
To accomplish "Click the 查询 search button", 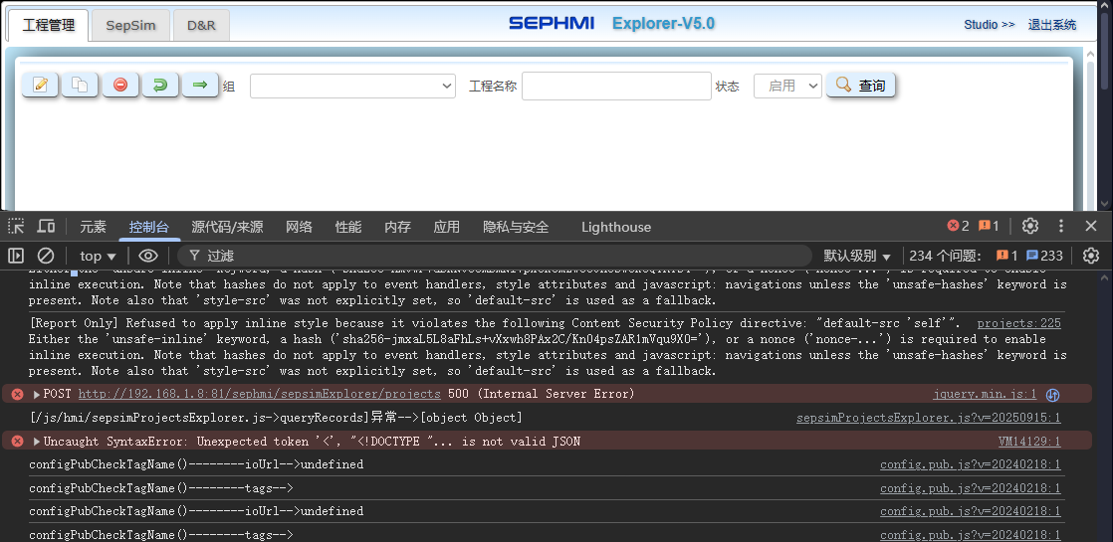I will 860,86.
